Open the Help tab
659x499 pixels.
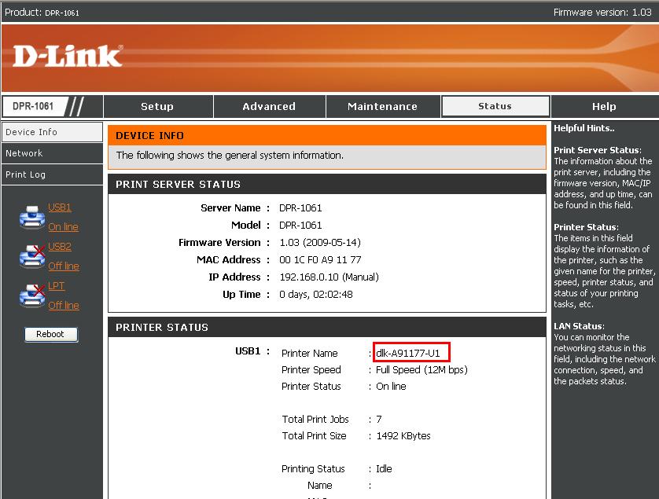click(x=604, y=107)
